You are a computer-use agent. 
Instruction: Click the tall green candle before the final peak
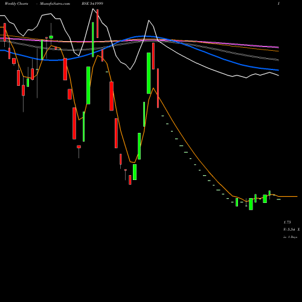click(x=149, y=73)
